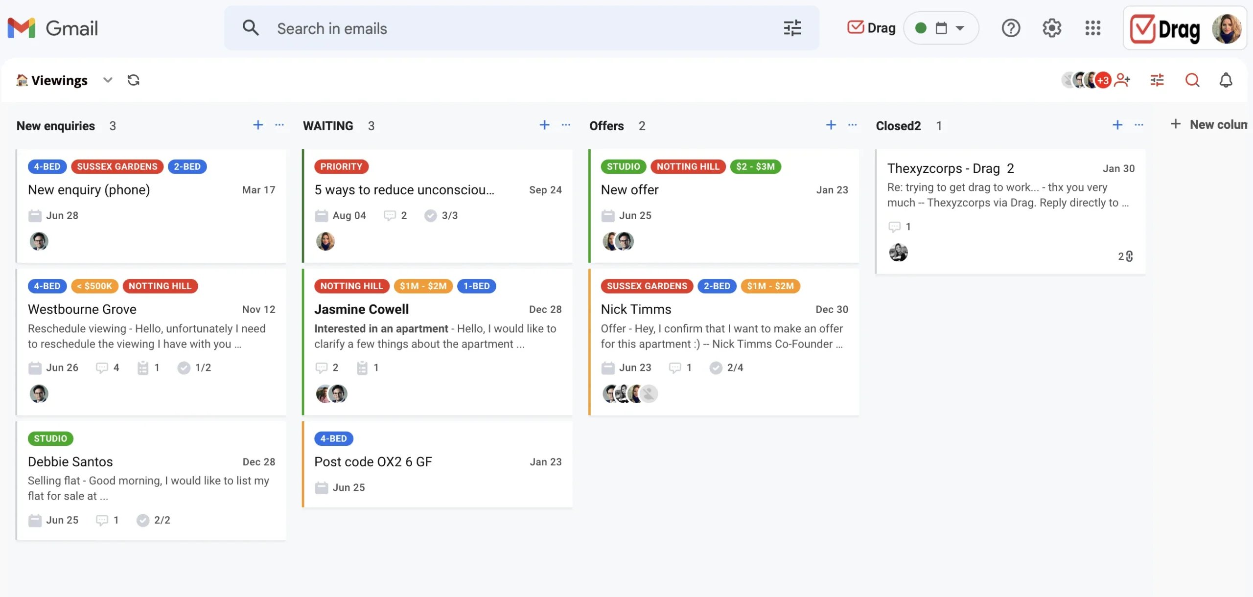Open the green status dropdown
The image size is (1253, 597).
point(941,28)
